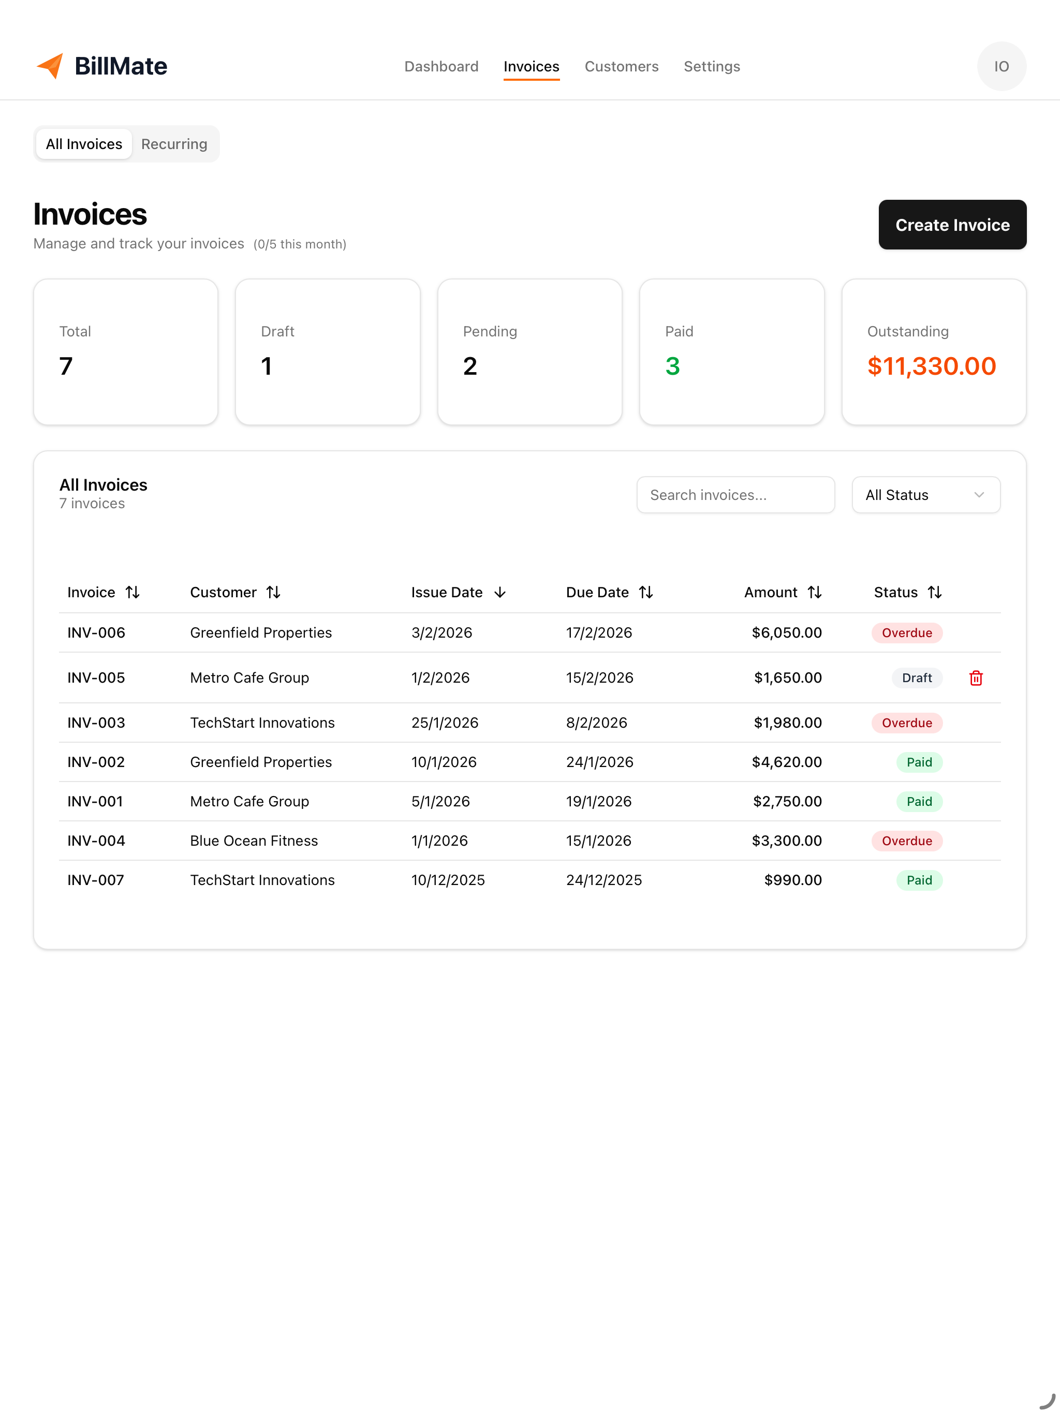Click the Paid badge for INV-001
1060x1414 pixels.
pos(919,801)
